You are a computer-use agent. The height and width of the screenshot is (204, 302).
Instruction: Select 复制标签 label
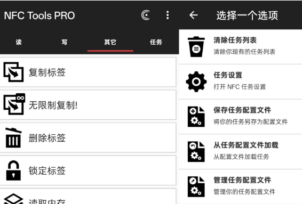pos(47,72)
